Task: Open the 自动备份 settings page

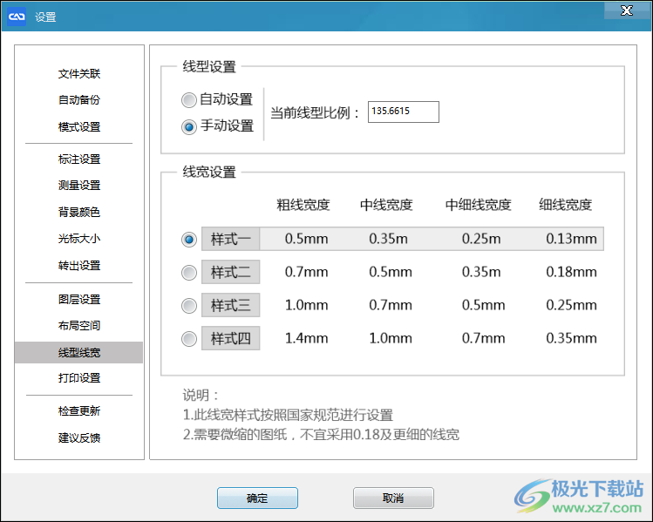Action: (79, 100)
